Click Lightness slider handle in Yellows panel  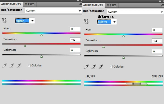click(x=123, y=58)
